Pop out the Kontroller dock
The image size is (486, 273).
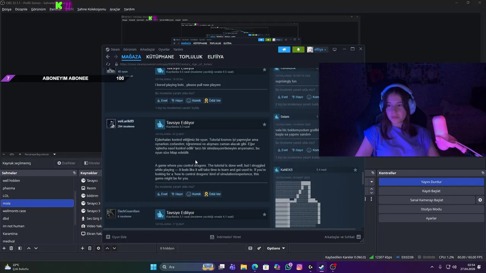[x=483, y=173]
